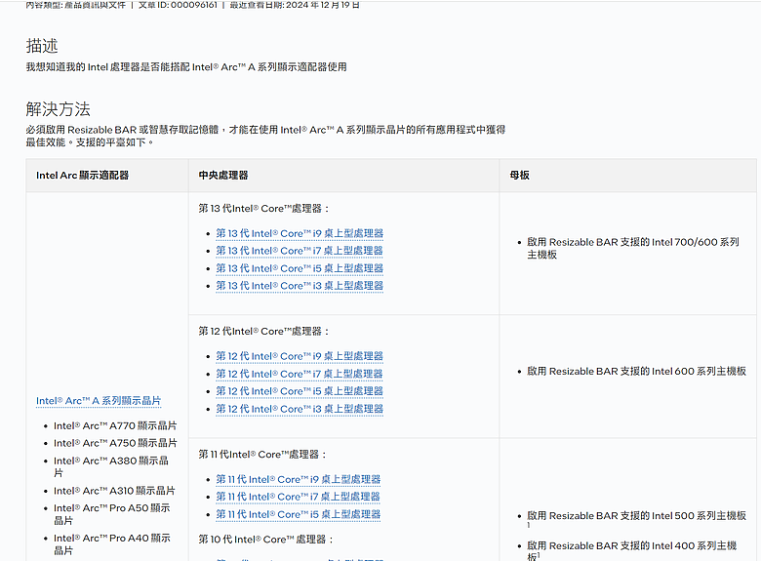Click Intel Arc A310 顯示晶片 list item
Screen dimensions: 761x561
tap(114, 491)
